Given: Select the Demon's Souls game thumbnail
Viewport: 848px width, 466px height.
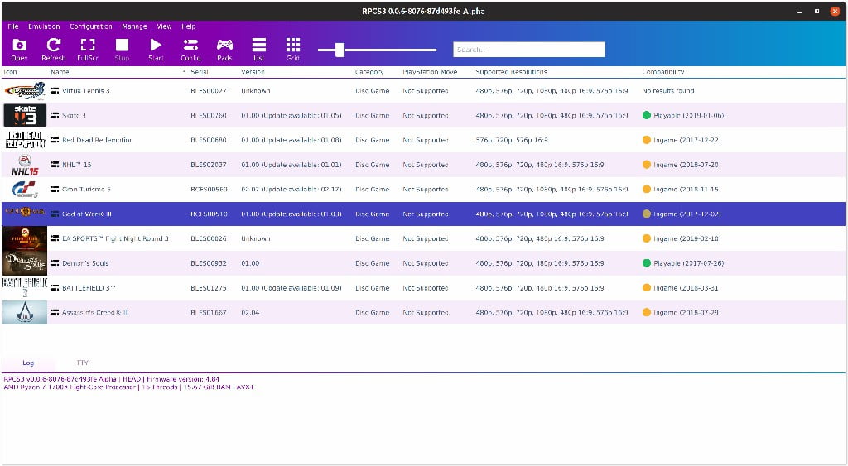Looking at the screenshot, I should [25, 263].
